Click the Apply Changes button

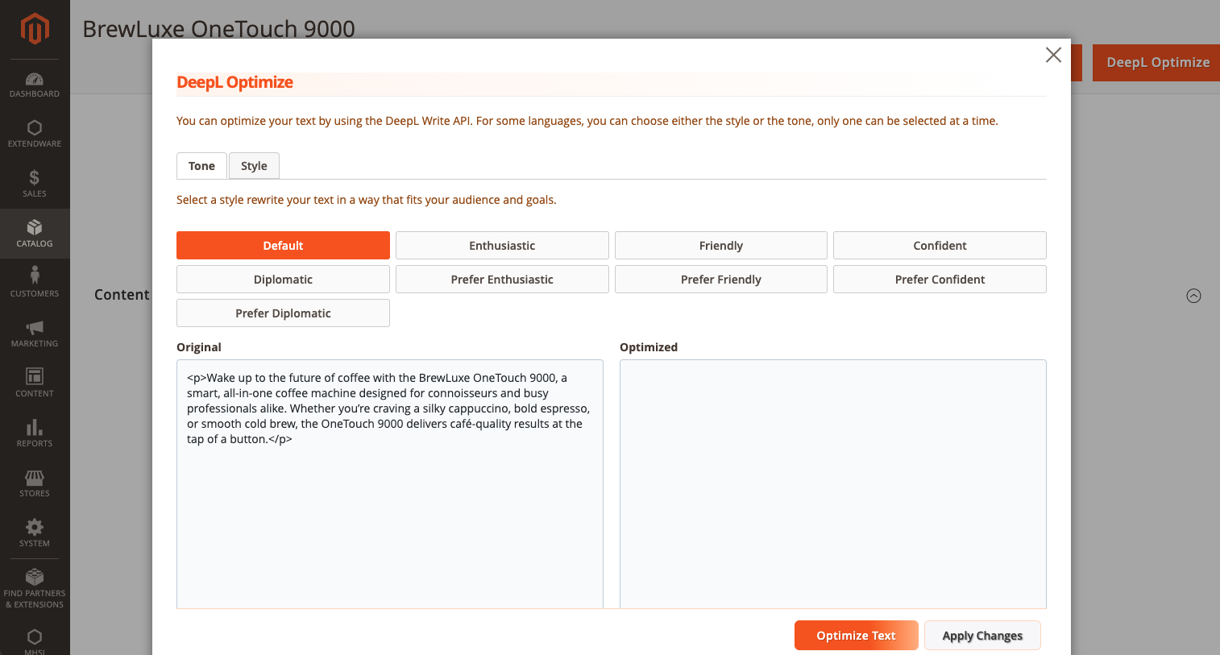(982, 636)
